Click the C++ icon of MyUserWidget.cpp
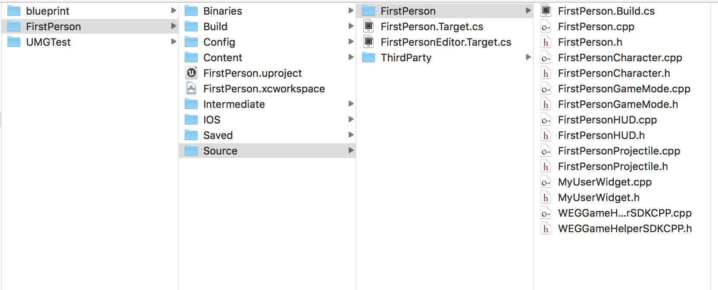Screen dimensions: 718x290 click(546, 182)
